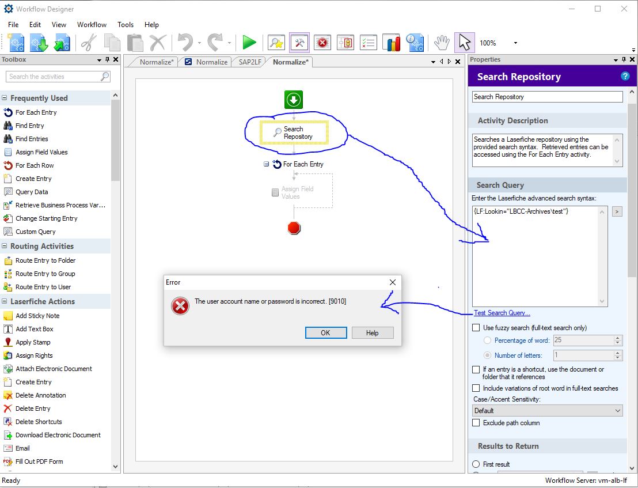Click the Test Search Query link

tap(502, 313)
